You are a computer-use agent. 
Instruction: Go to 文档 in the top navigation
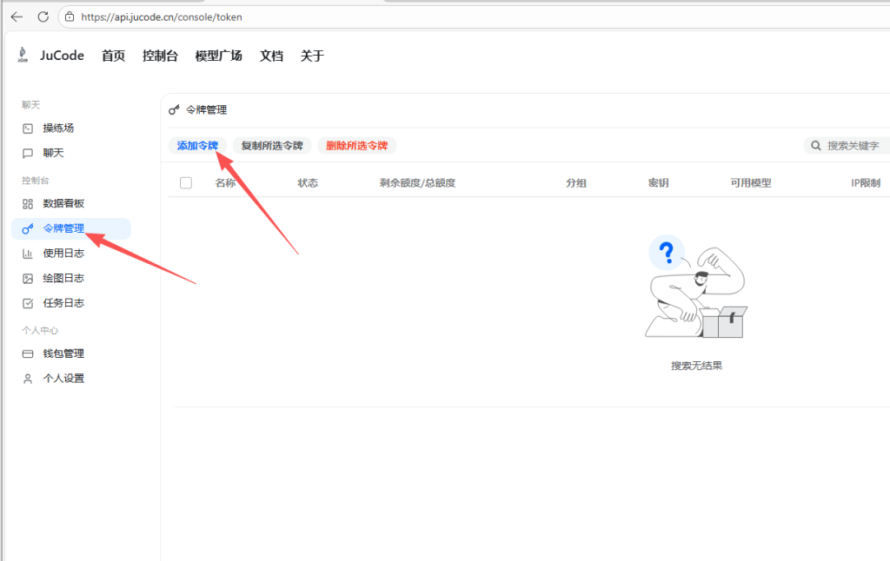pos(271,56)
